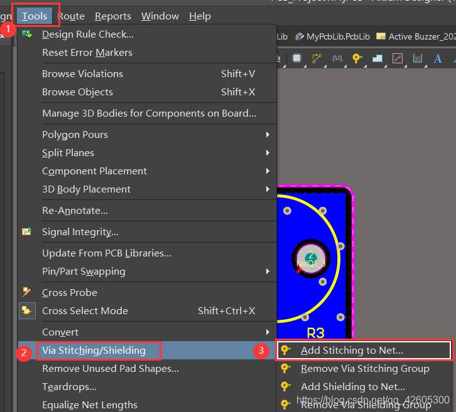The width and height of the screenshot is (456, 412).
Task: Open the Reports menu
Action: coord(113,16)
